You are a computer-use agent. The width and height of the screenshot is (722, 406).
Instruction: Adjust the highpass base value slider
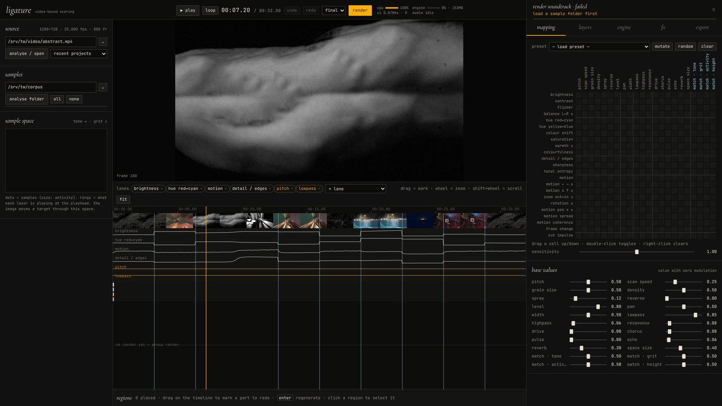point(588,323)
